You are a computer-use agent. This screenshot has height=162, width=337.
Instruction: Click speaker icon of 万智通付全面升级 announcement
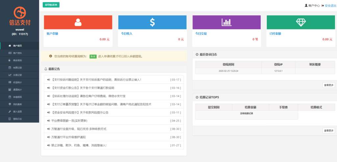tap(49, 129)
